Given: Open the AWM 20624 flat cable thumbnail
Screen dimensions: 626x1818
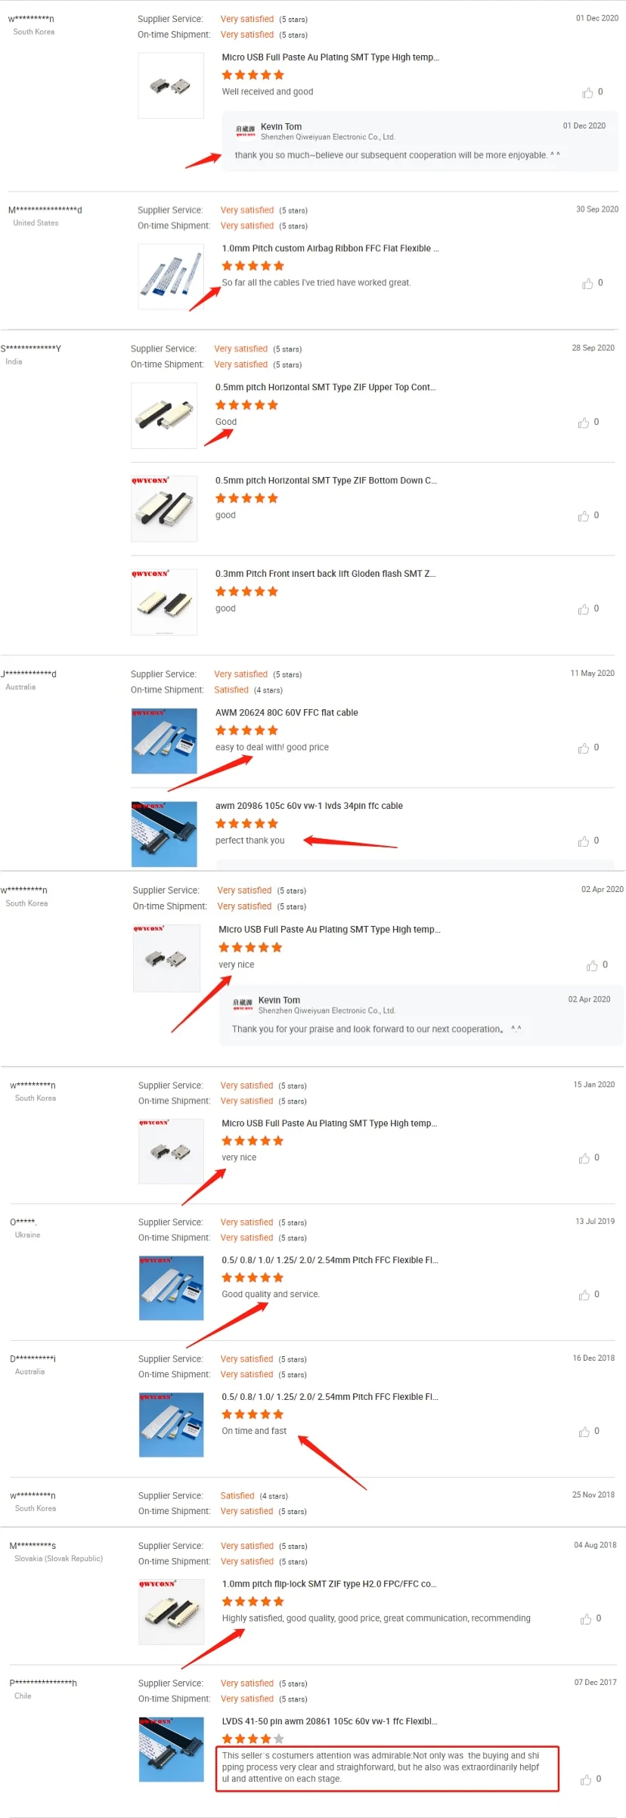Looking at the screenshot, I should click(164, 741).
